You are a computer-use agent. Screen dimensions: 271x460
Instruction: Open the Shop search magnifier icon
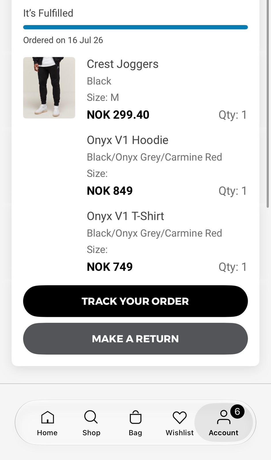tap(91, 417)
